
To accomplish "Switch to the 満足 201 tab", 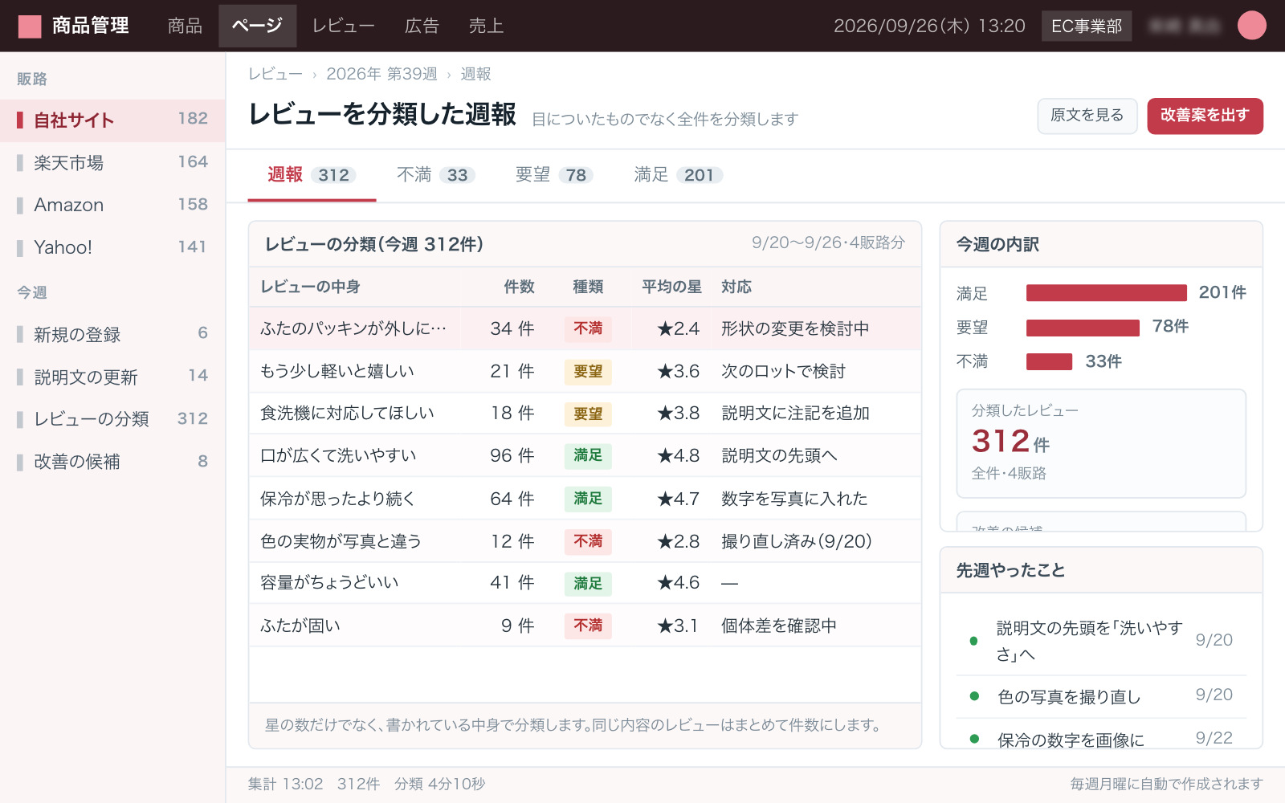I will point(679,175).
